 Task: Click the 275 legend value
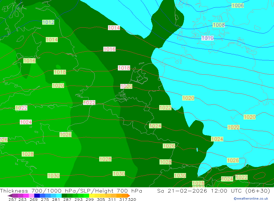click(45, 199)
